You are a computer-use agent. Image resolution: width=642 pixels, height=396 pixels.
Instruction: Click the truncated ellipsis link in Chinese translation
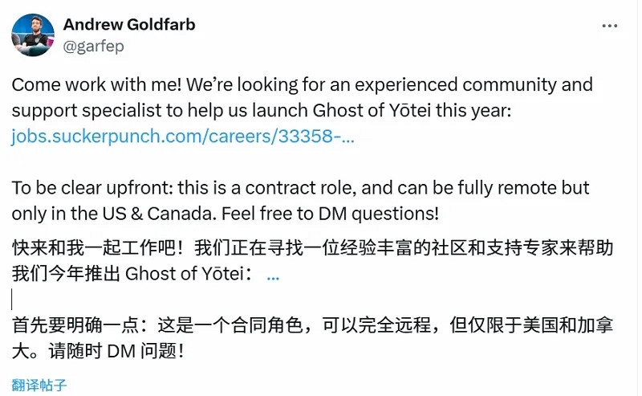[273, 274]
